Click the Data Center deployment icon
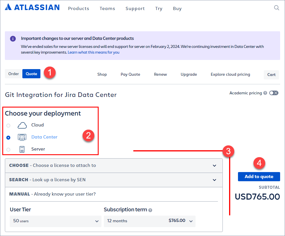This screenshot has height=236, width=285. pyautogui.click(x=22, y=137)
